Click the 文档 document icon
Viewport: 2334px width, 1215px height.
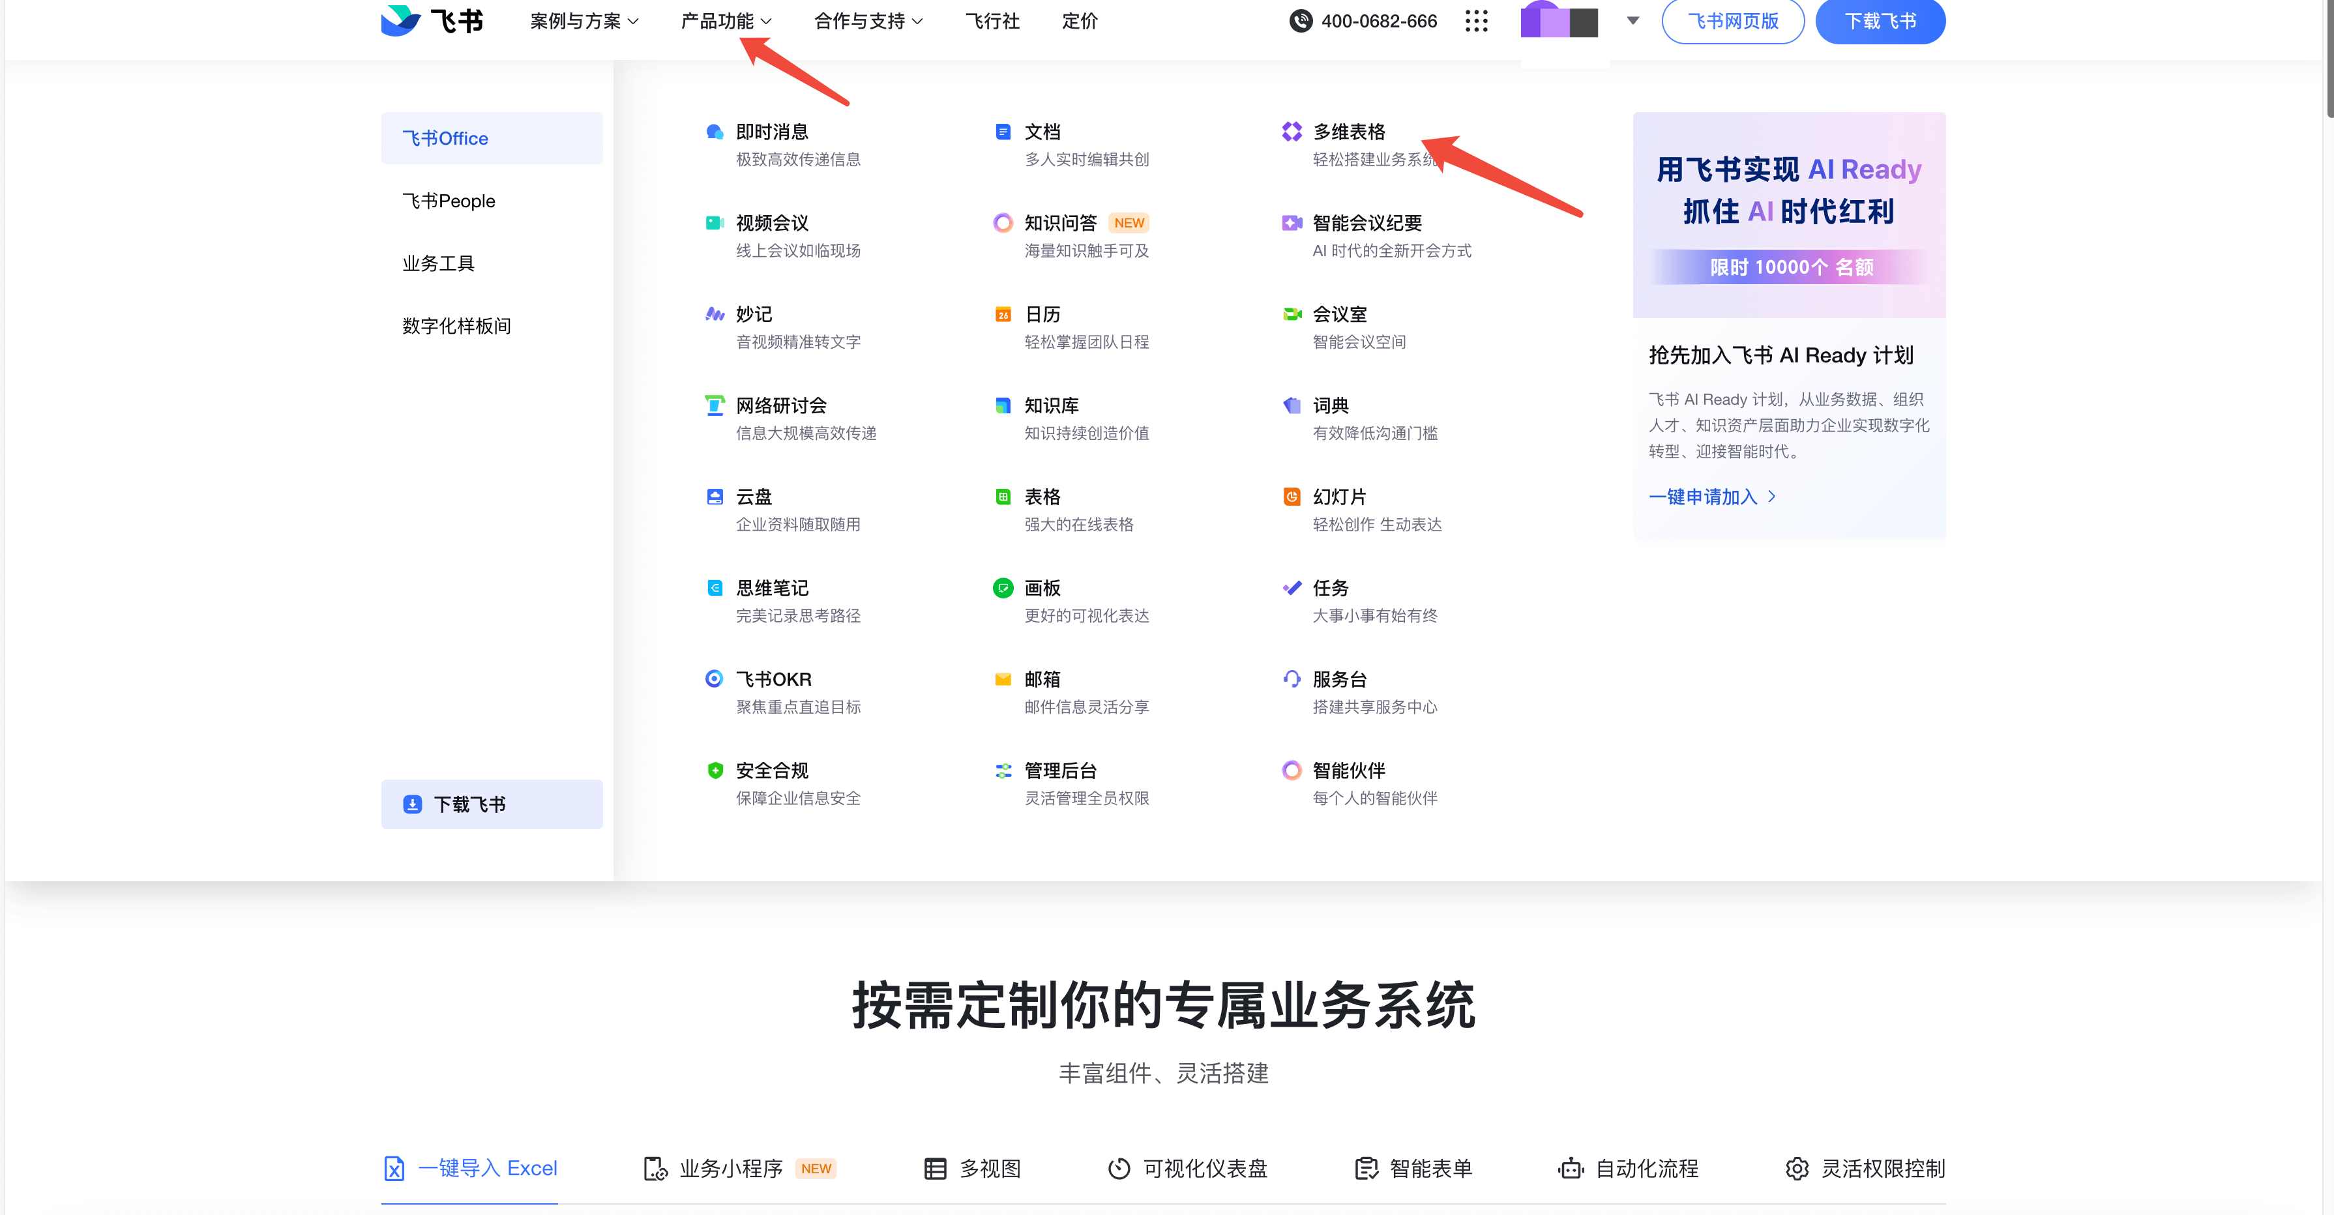coord(1003,132)
